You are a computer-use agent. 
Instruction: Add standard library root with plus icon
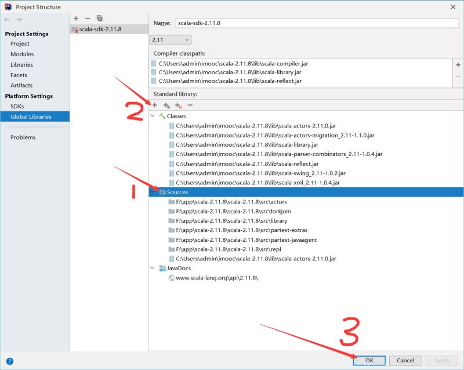pos(155,105)
